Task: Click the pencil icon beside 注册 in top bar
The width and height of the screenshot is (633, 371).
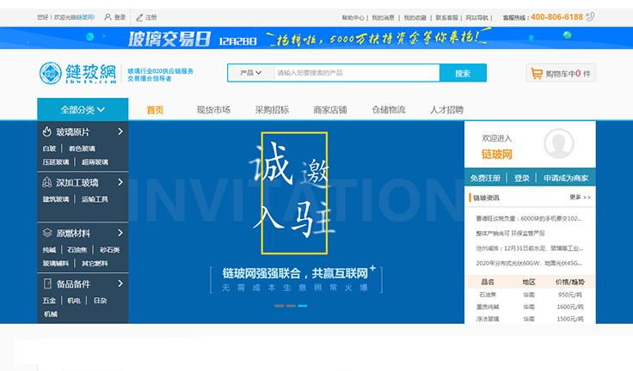Action: (139, 17)
